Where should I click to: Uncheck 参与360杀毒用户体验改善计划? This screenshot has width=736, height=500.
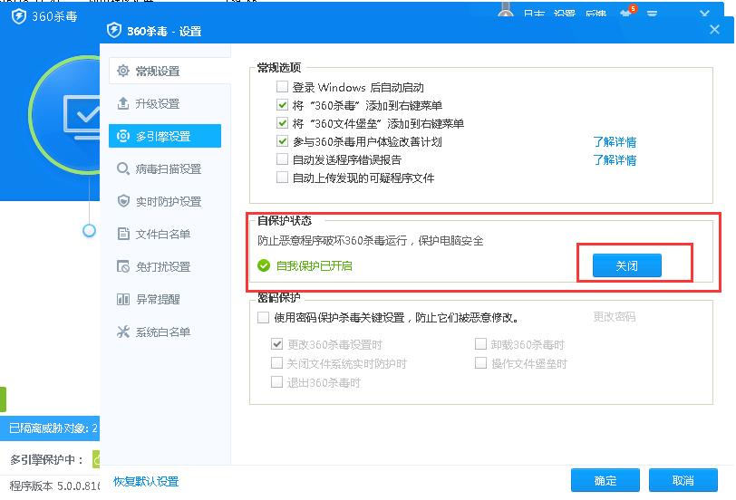click(x=282, y=141)
